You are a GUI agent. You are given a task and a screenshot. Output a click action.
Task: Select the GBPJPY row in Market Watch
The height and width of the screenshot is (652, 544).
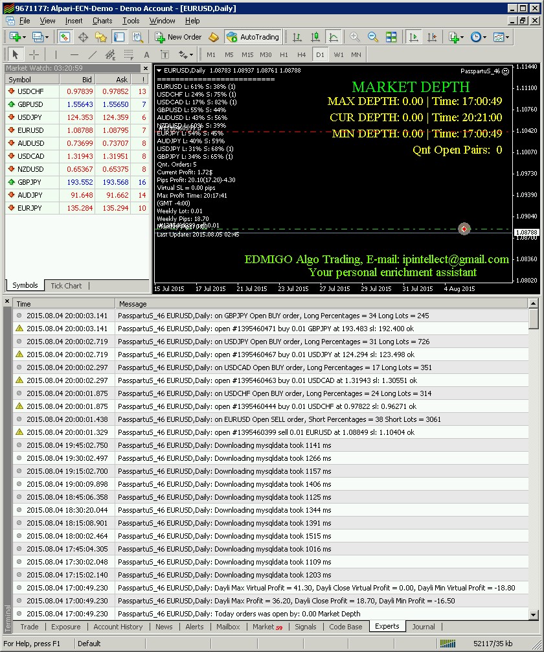[77, 182]
